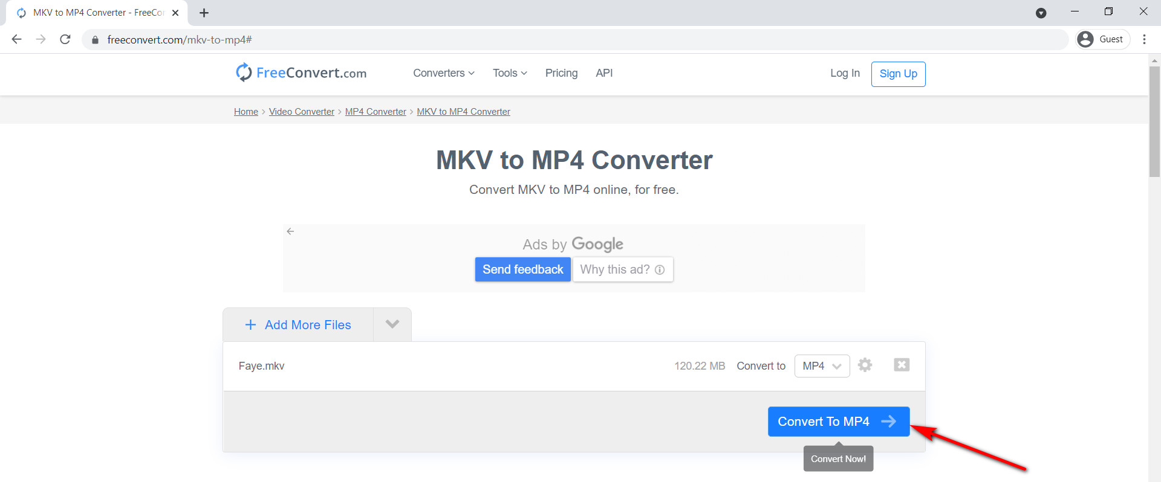Click the Convert To MP4 button
Screen dimensions: 1161x482
(x=839, y=422)
